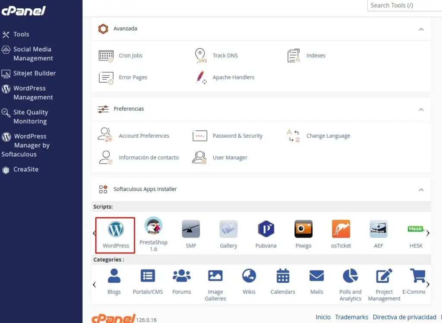The image size is (442, 323).
Task: Open the Forums category icon
Action: 182,276
